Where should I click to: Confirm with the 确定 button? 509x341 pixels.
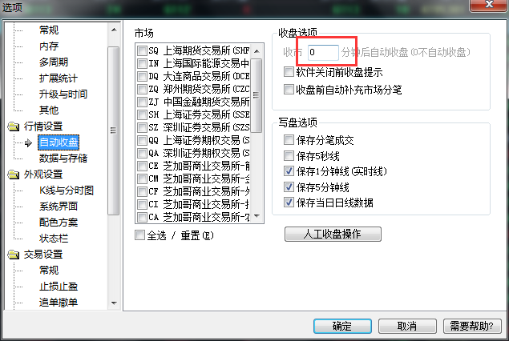click(x=342, y=326)
